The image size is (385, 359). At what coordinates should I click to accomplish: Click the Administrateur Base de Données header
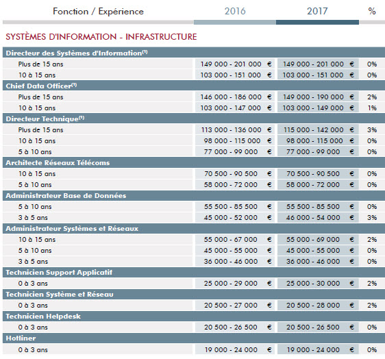[194, 195]
